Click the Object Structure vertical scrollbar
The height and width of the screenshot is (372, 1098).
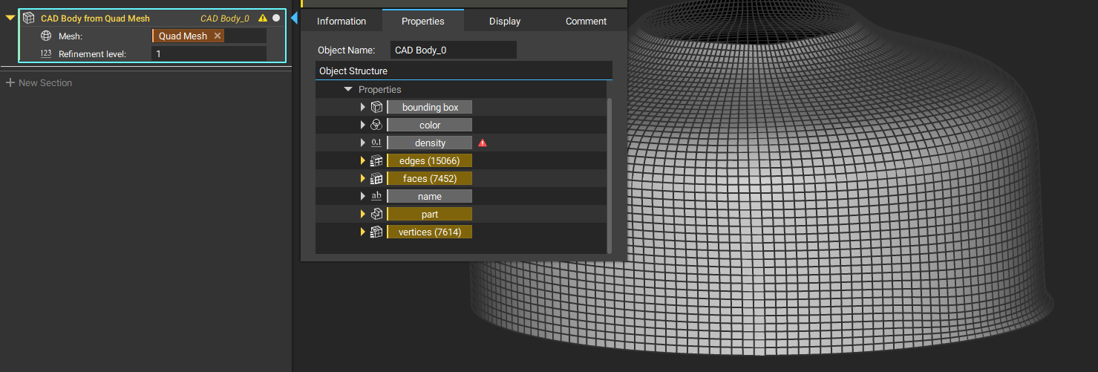pos(610,174)
